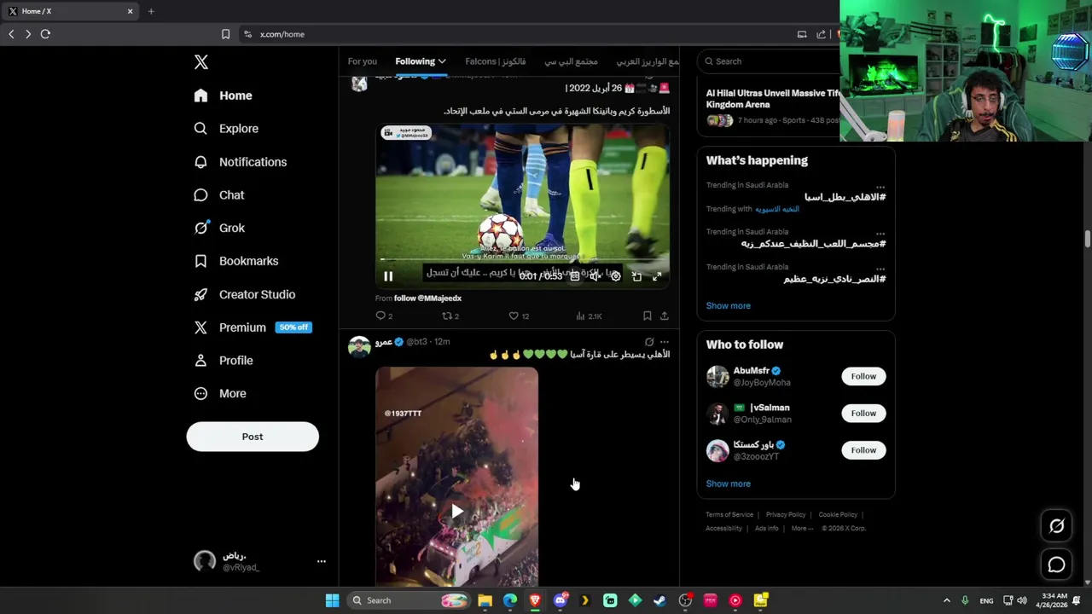Open Home from the sidebar
This screenshot has height=614, width=1092.
pyautogui.click(x=223, y=96)
